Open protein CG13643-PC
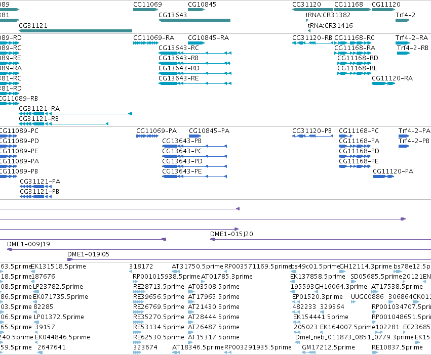 tap(194, 156)
